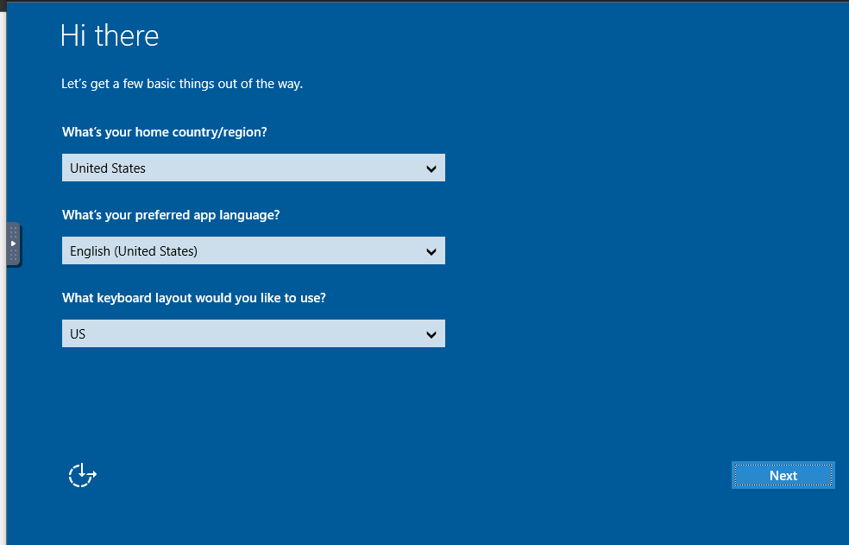
Task: Click the chevron beside English (United States)
Action: (x=431, y=251)
